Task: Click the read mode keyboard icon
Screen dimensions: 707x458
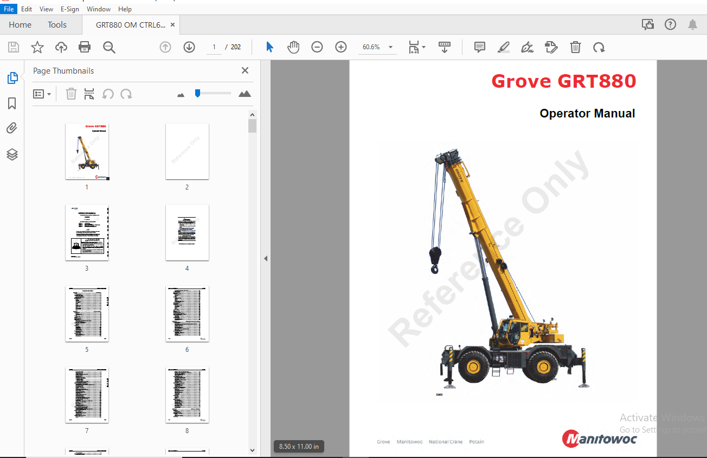Action: tap(445, 47)
